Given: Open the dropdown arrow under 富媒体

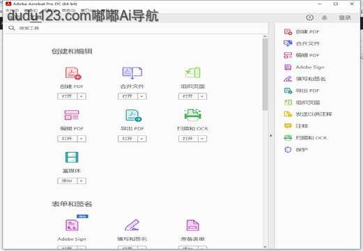Looking at the screenshot, I should click(82, 181).
